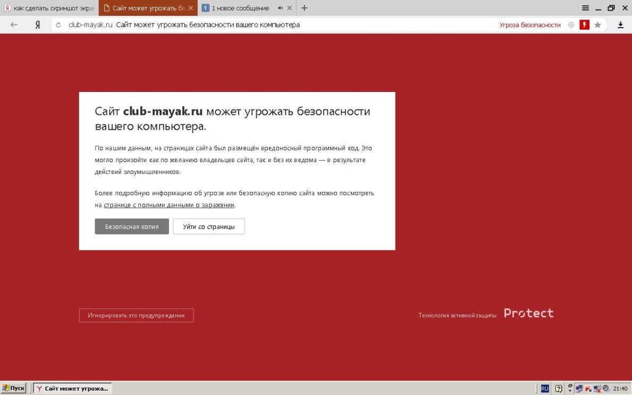Click the gray round tray icon
632x395 pixels.
[x=605, y=389]
